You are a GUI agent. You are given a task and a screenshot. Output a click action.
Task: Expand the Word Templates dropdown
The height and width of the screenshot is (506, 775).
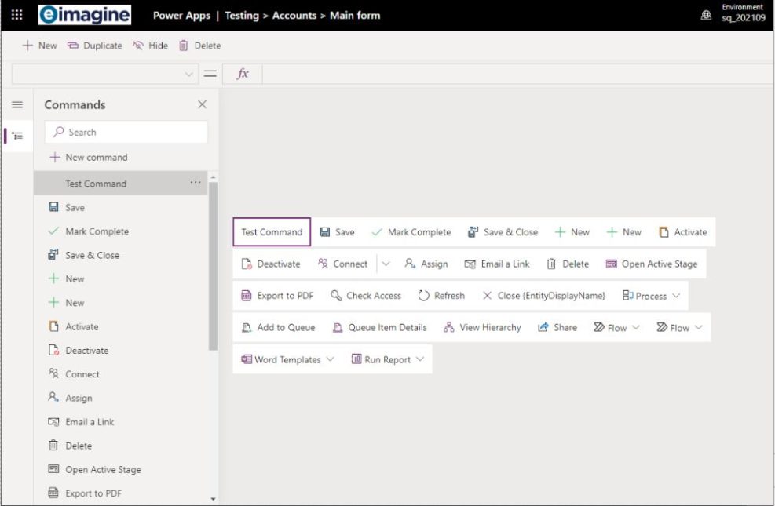point(331,359)
